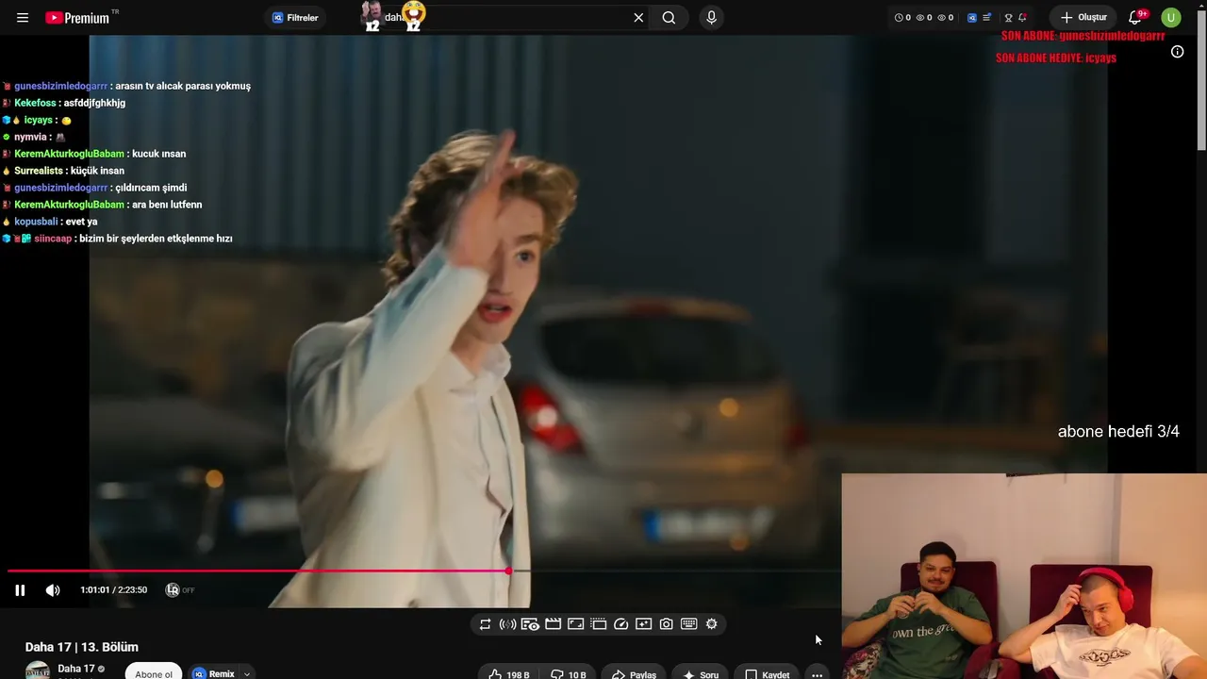
Task: Click KeremAkturkogluBabam's 'ara beni lutfenn' message
Action: point(167,205)
